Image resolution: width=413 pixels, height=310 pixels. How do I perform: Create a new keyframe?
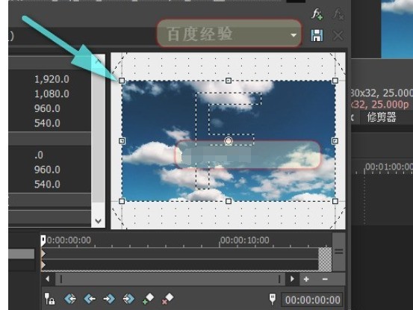tap(149, 299)
